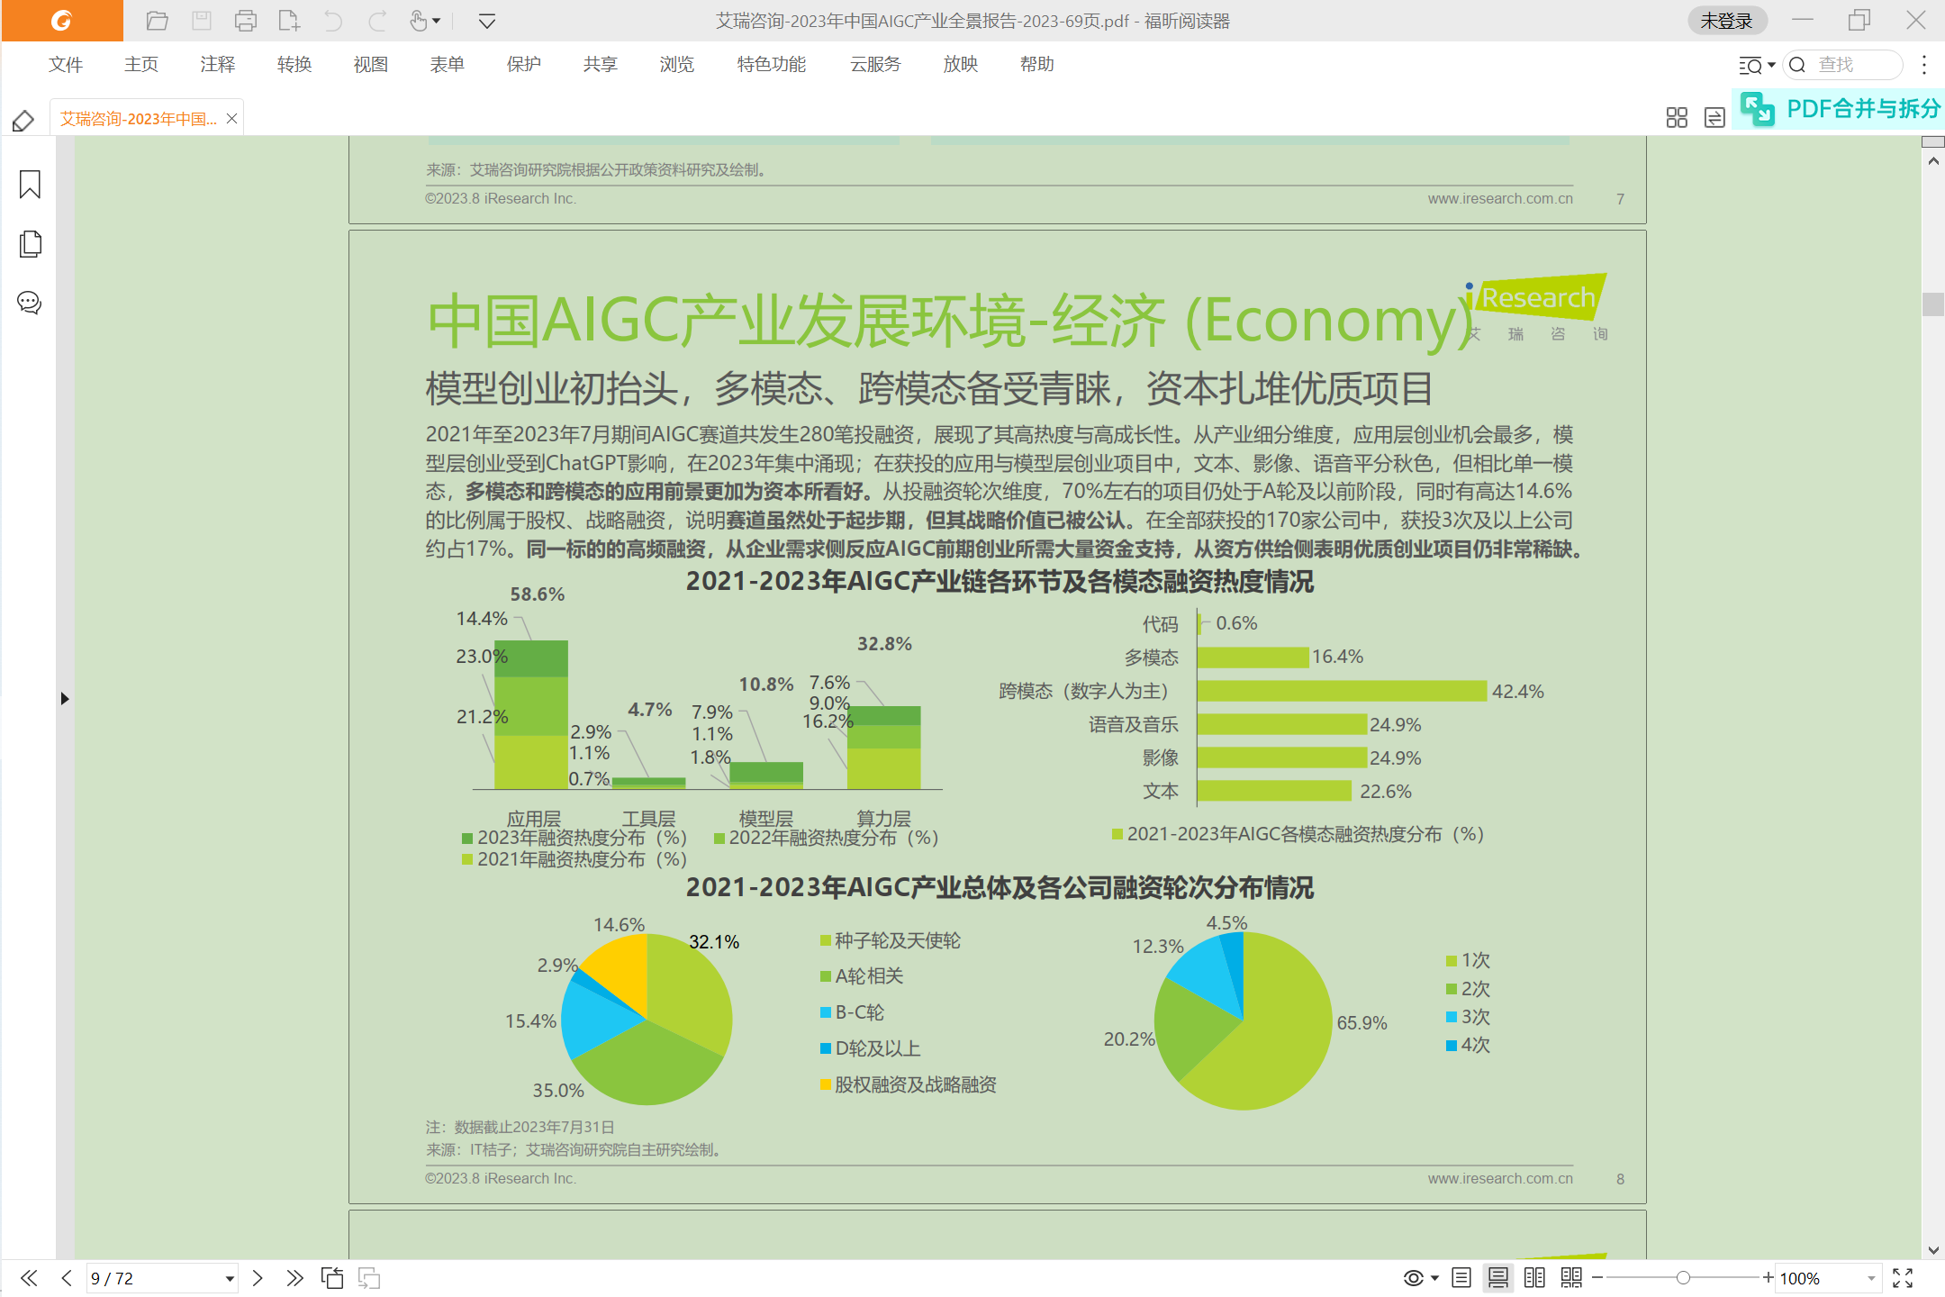1945x1297 pixels.
Task: Close the 艾瑞咨询-2023年中国 document tab
Action: pyautogui.click(x=231, y=119)
